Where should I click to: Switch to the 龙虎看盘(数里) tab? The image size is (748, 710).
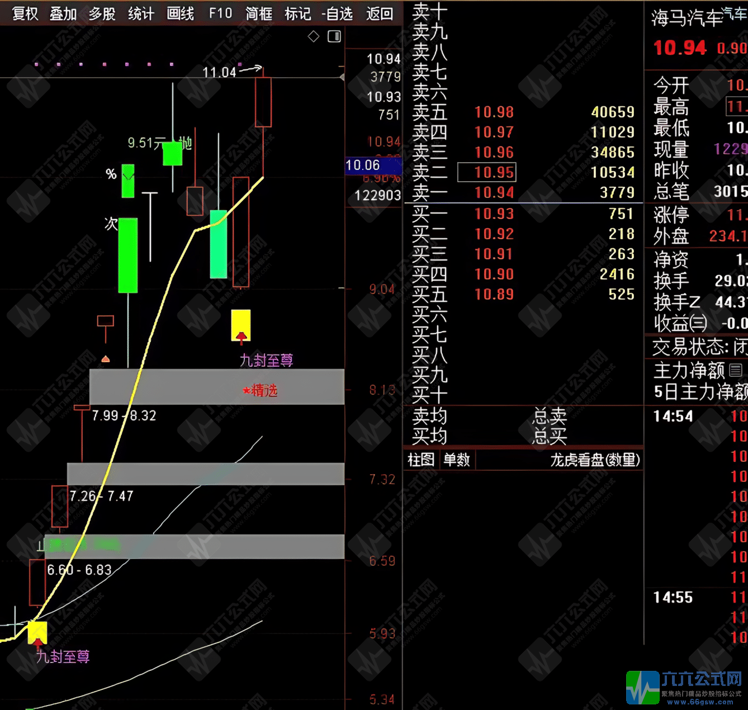tap(595, 460)
